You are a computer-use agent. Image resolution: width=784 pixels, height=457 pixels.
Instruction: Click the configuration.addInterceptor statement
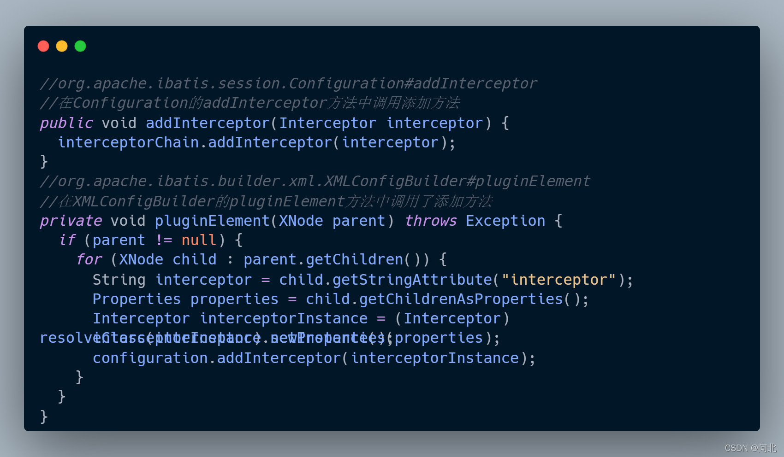pos(314,358)
